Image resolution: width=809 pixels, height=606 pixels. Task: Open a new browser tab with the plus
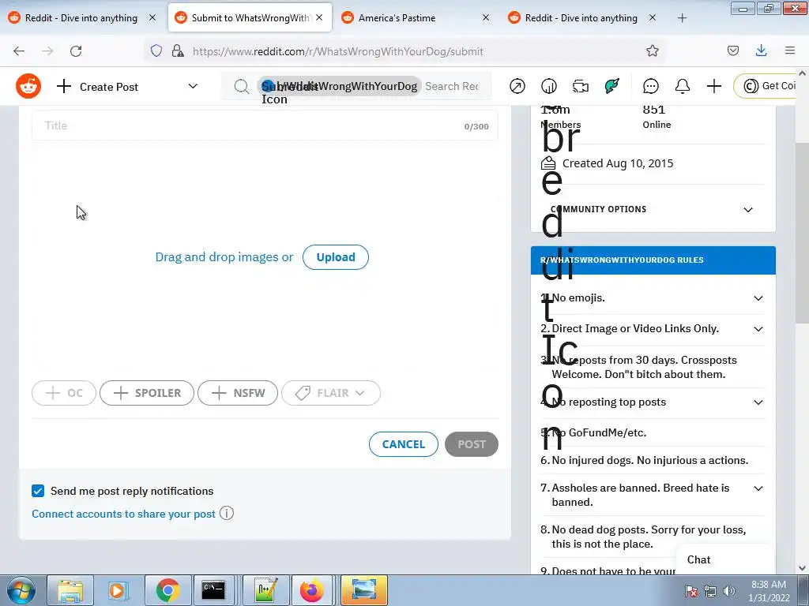[x=682, y=18]
